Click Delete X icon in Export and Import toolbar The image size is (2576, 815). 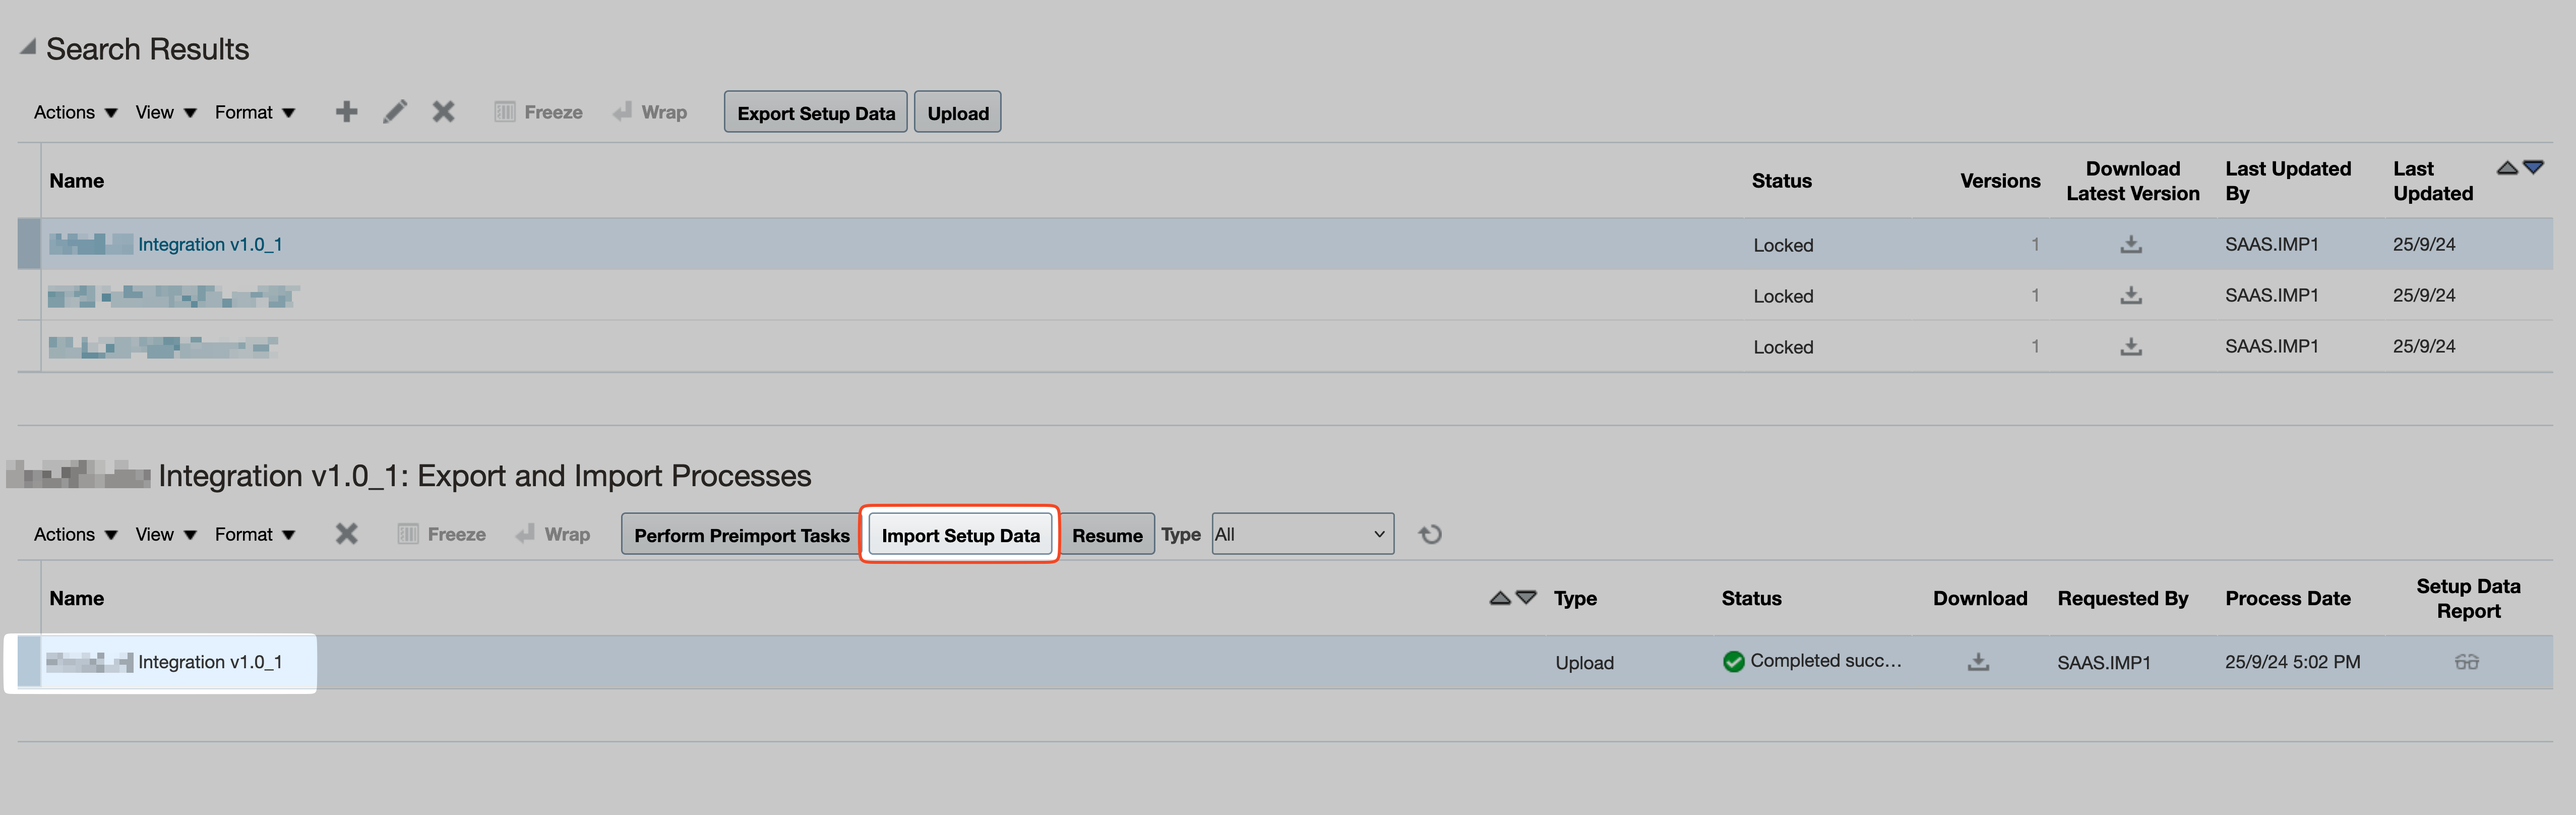coord(346,534)
